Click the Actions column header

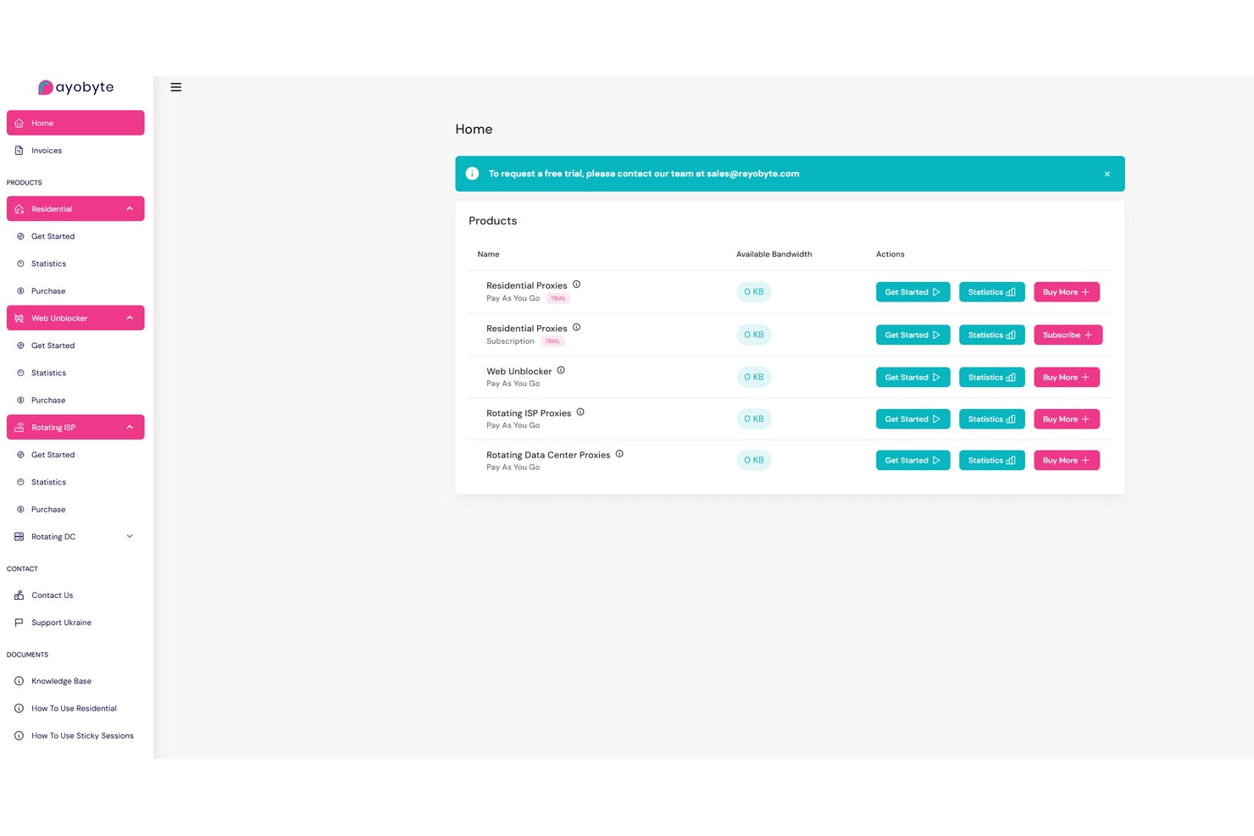click(x=890, y=254)
